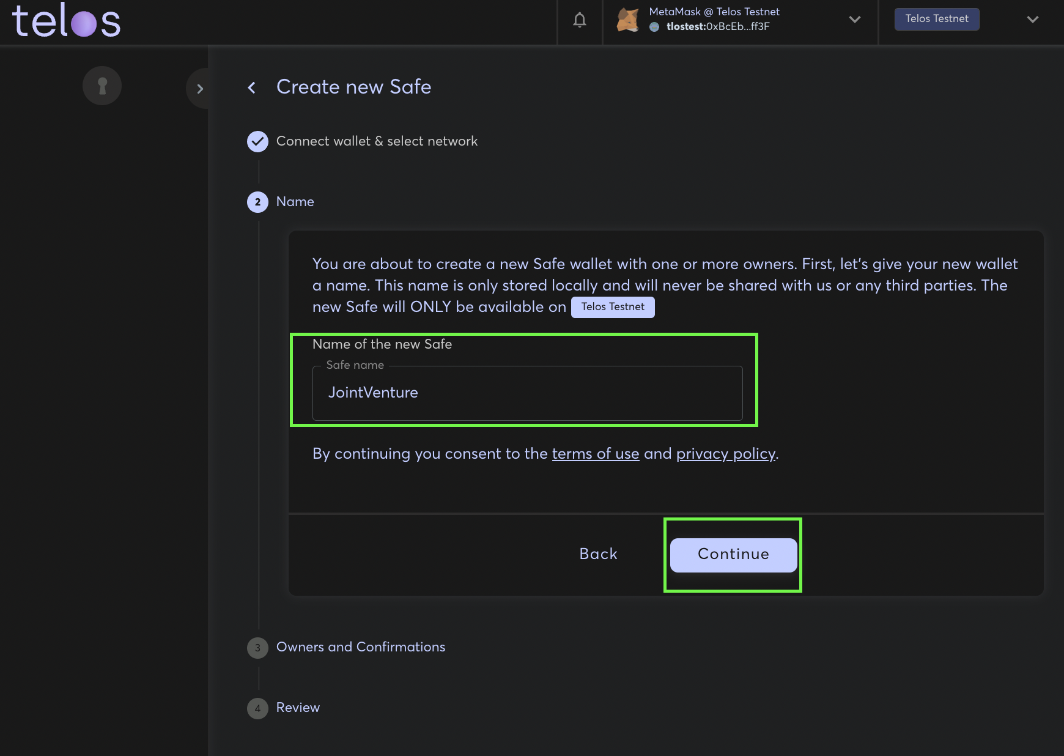Open the terms of use link

595,454
